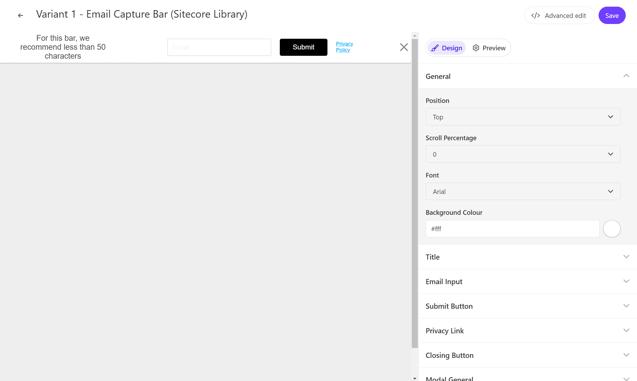Click the Advanced edit code button
This screenshot has width=637, height=381.
559,16
